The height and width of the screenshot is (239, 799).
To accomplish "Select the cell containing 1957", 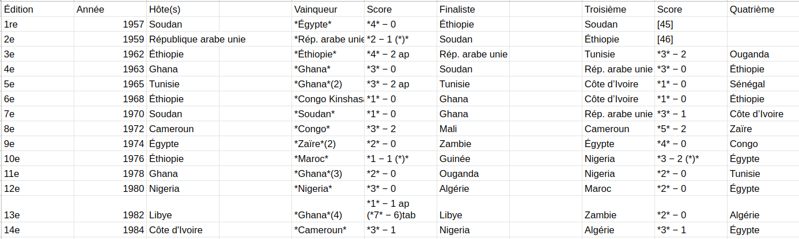I will click(x=111, y=25).
